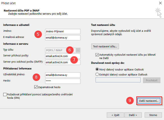This screenshot has height=120, width=164.
Task: Toggle the Zapamatovat heslo checkbox
Action: pos(36,87)
